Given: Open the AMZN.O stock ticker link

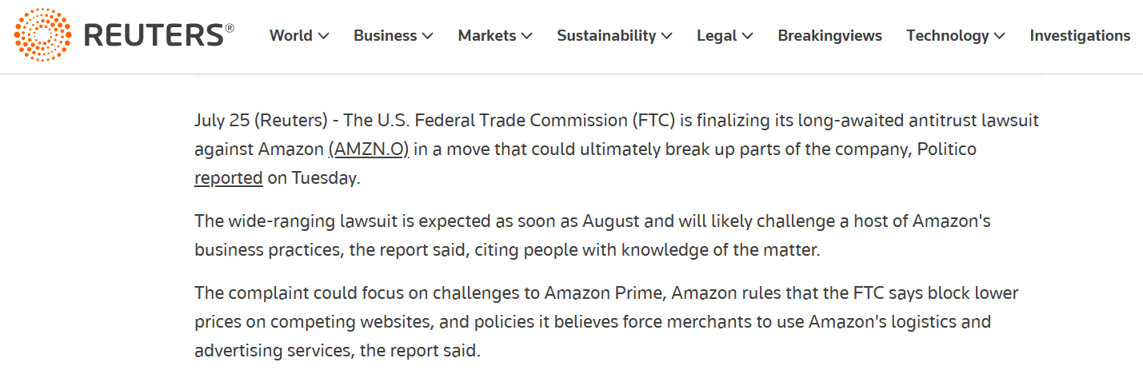Looking at the screenshot, I should (x=369, y=149).
